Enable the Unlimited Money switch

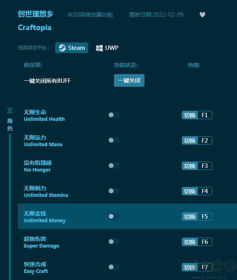click(x=114, y=216)
